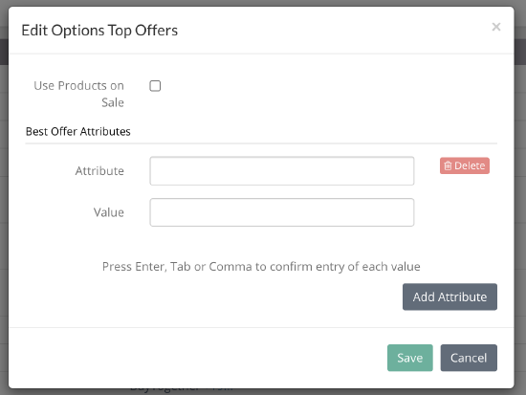Viewport: 526px width, 395px height.
Task: Click the Use Products on Sale label
Action: pos(78,94)
